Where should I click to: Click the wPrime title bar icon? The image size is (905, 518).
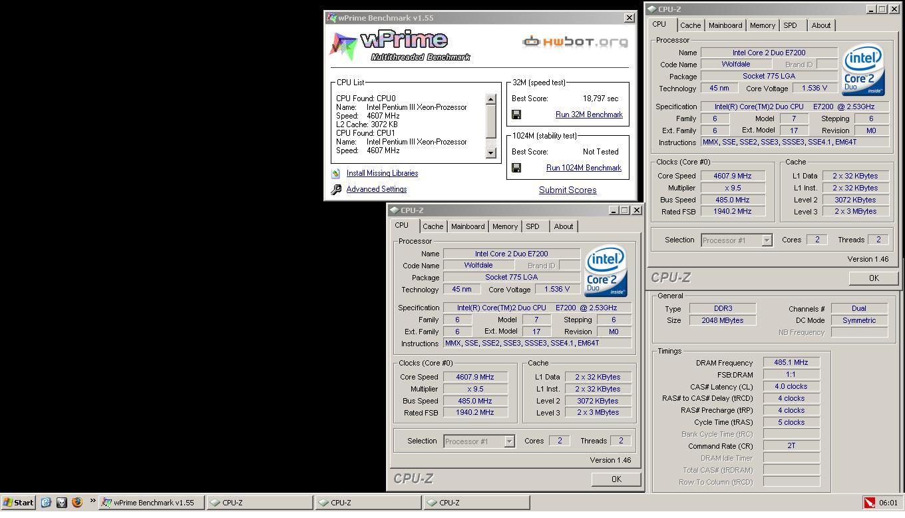pyautogui.click(x=331, y=18)
